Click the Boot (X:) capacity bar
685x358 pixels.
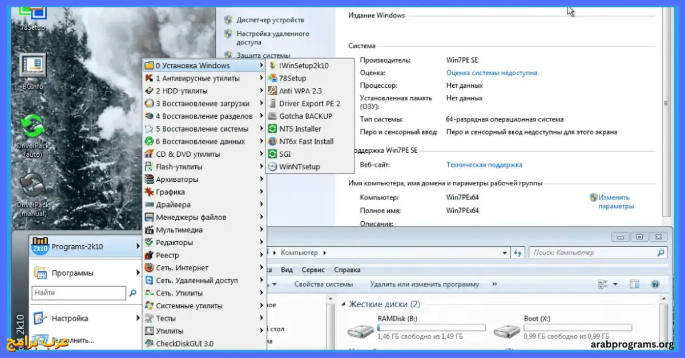(578, 328)
